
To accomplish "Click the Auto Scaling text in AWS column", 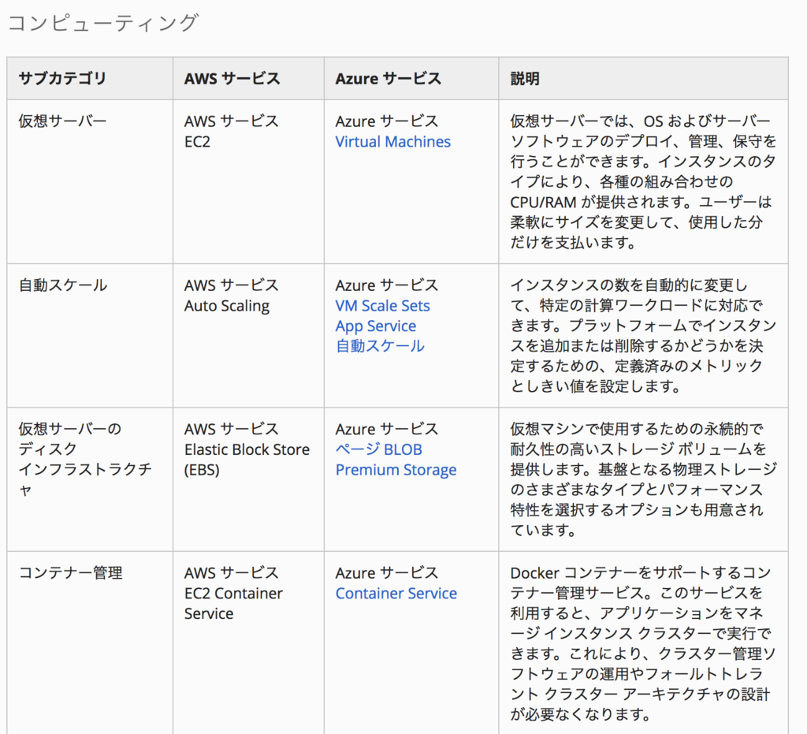I will (226, 306).
